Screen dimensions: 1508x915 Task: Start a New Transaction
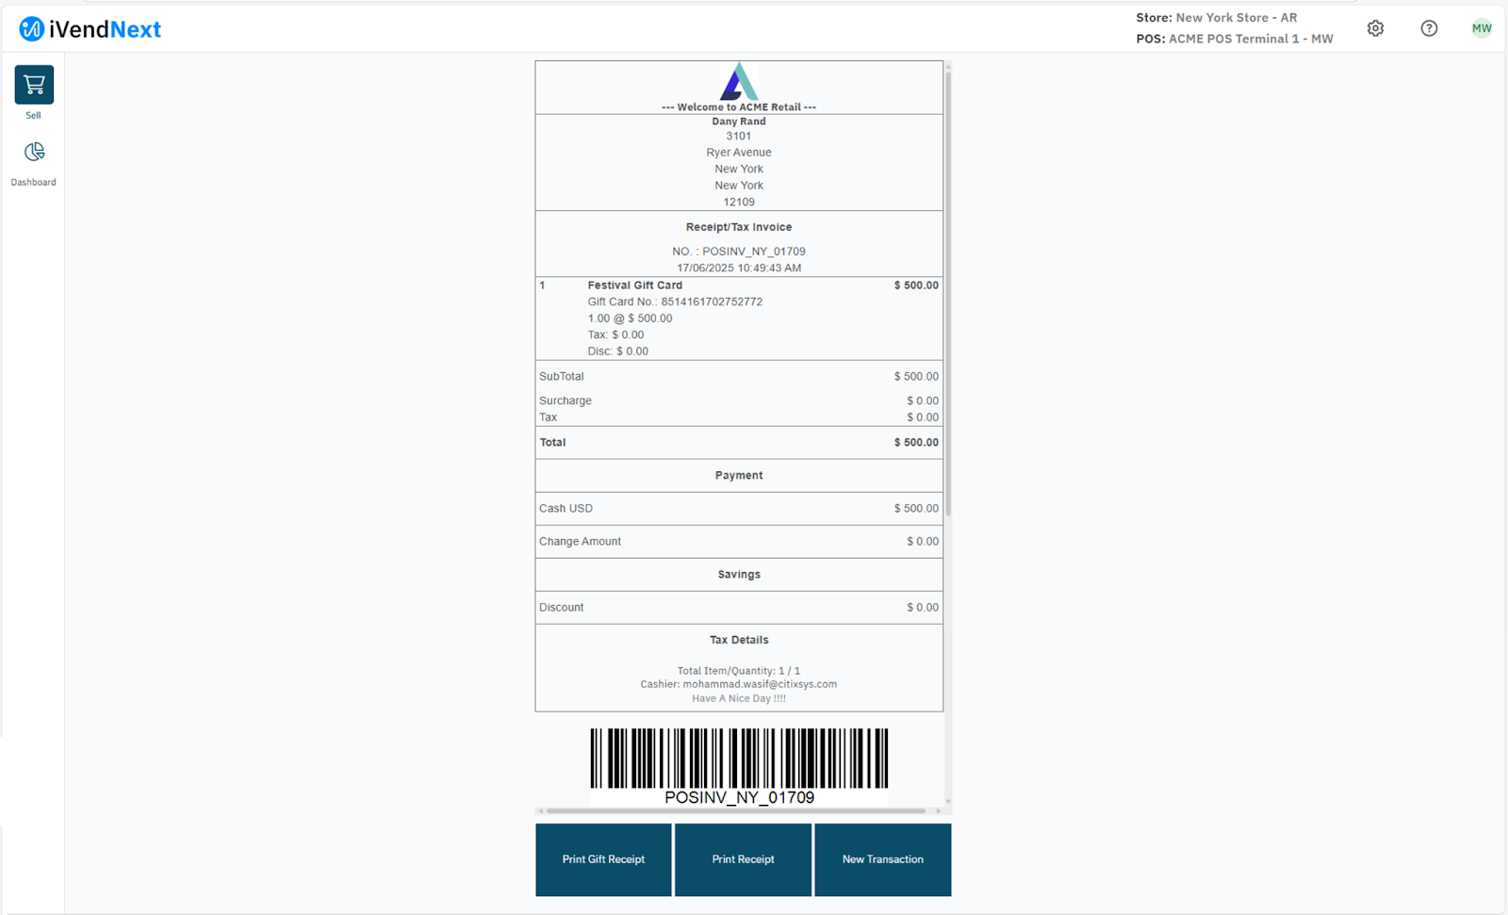[883, 859]
